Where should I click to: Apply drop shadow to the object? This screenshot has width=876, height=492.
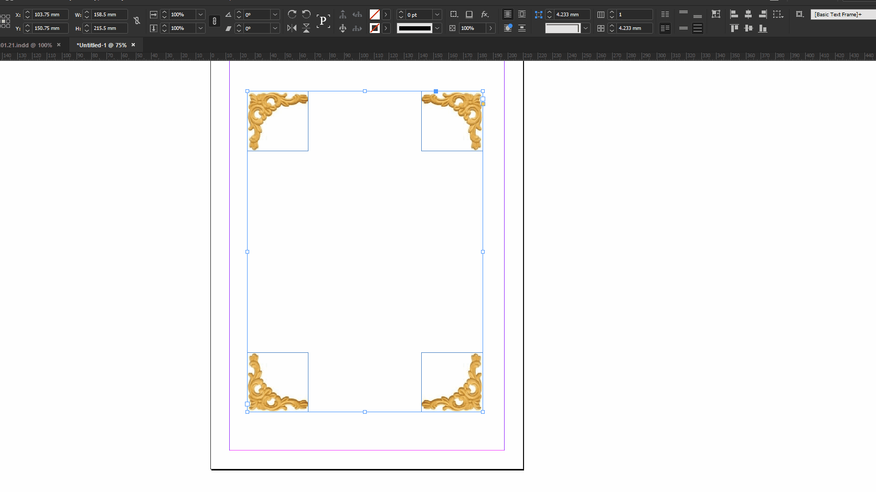pyautogui.click(x=469, y=14)
